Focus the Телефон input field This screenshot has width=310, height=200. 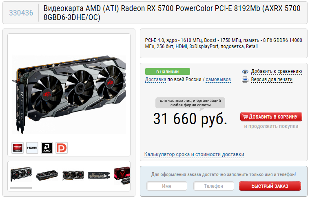coord(213,186)
